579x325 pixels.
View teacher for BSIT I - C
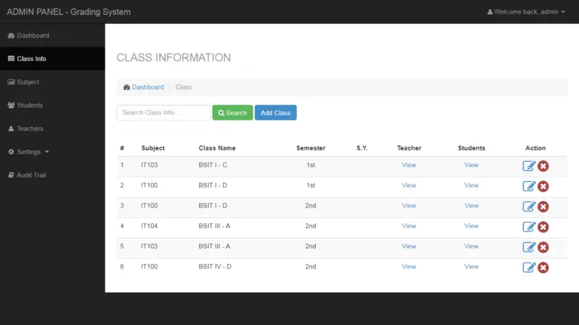tap(409, 165)
